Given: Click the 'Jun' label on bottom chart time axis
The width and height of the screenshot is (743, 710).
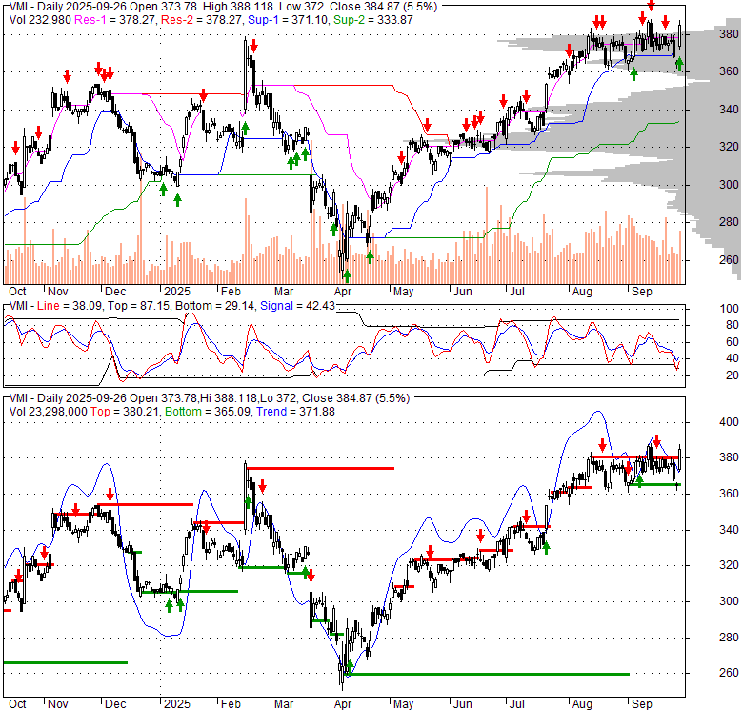Looking at the screenshot, I should (x=462, y=704).
